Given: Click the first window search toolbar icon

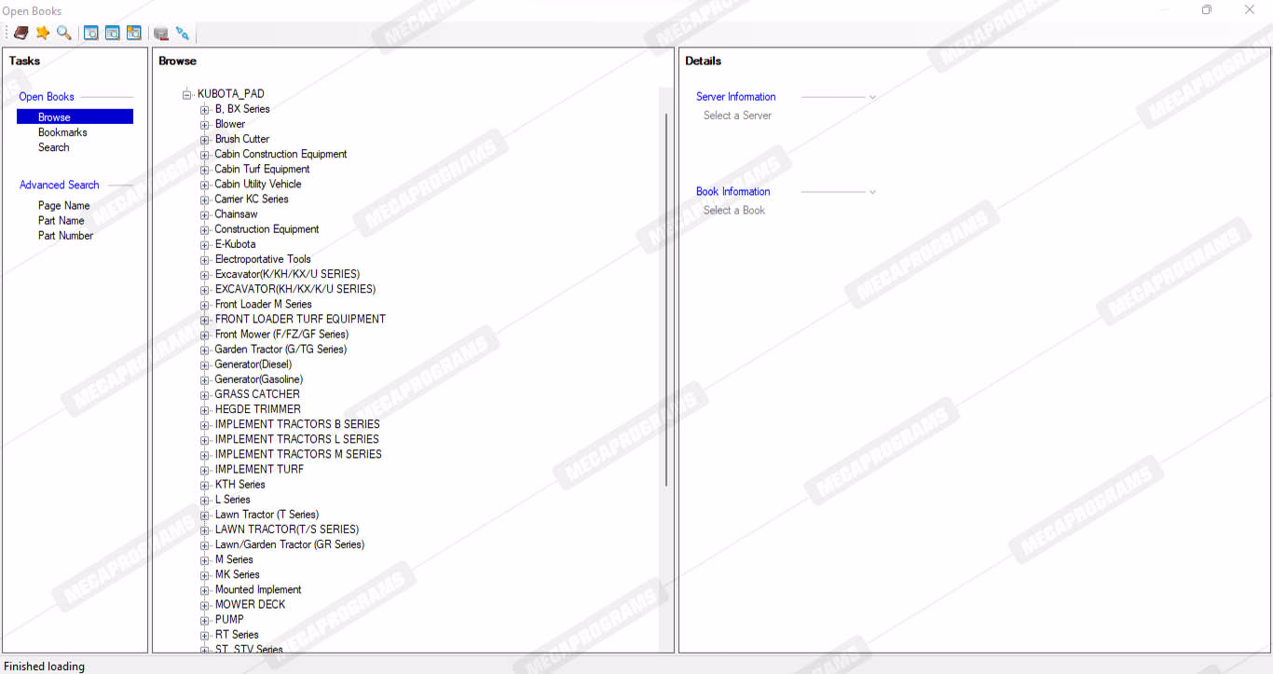Looking at the screenshot, I should 91,34.
